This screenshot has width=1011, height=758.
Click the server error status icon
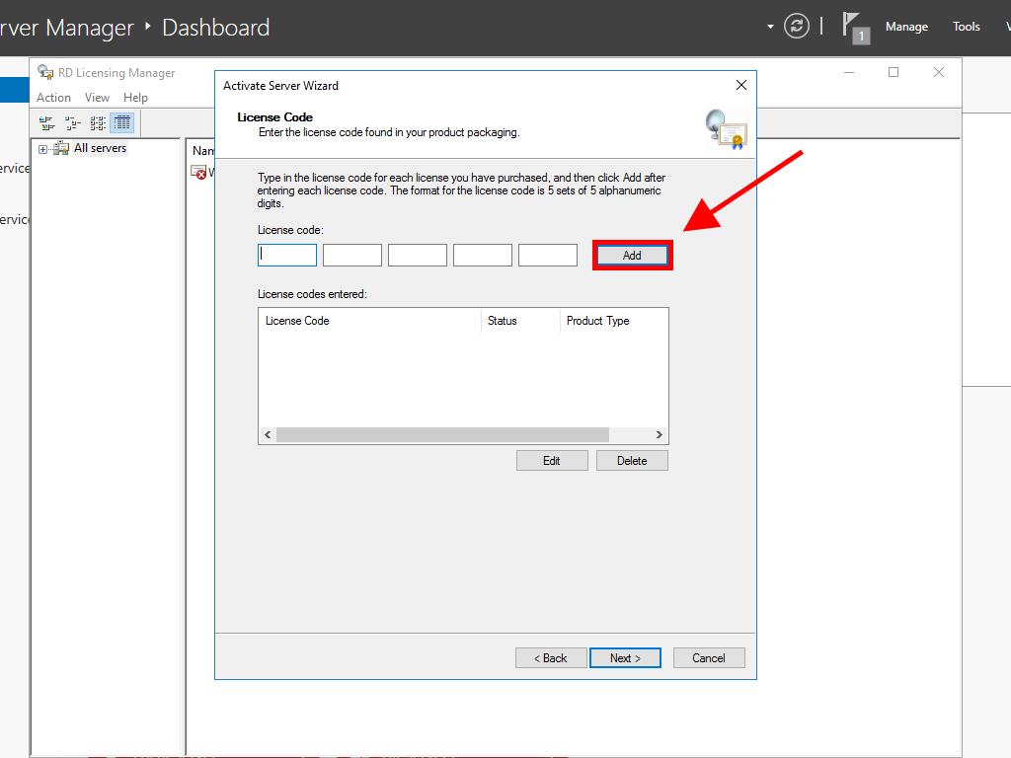click(199, 173)
